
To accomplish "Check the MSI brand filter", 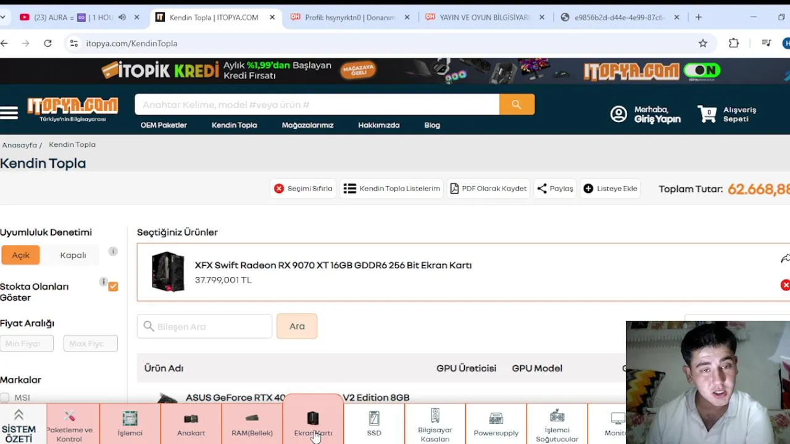I will [5, 398].
